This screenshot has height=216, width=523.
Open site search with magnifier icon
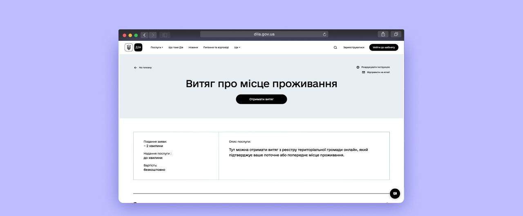click(335, 47)
